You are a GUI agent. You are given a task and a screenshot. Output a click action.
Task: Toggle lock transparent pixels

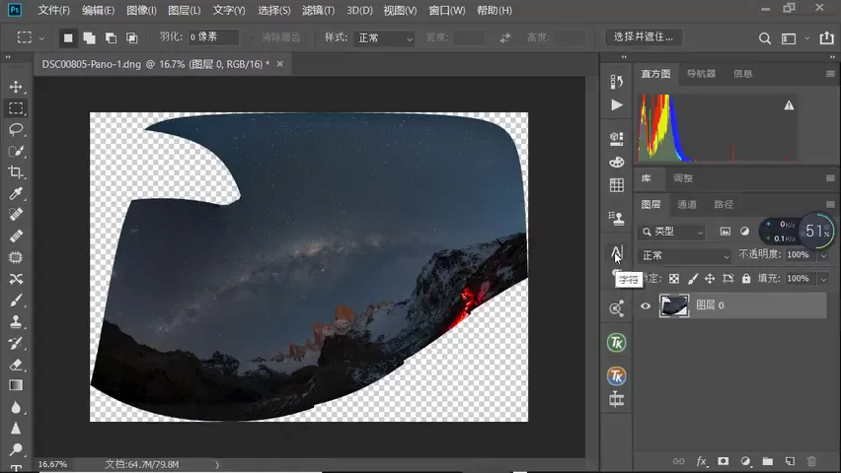tap(674, 279)
